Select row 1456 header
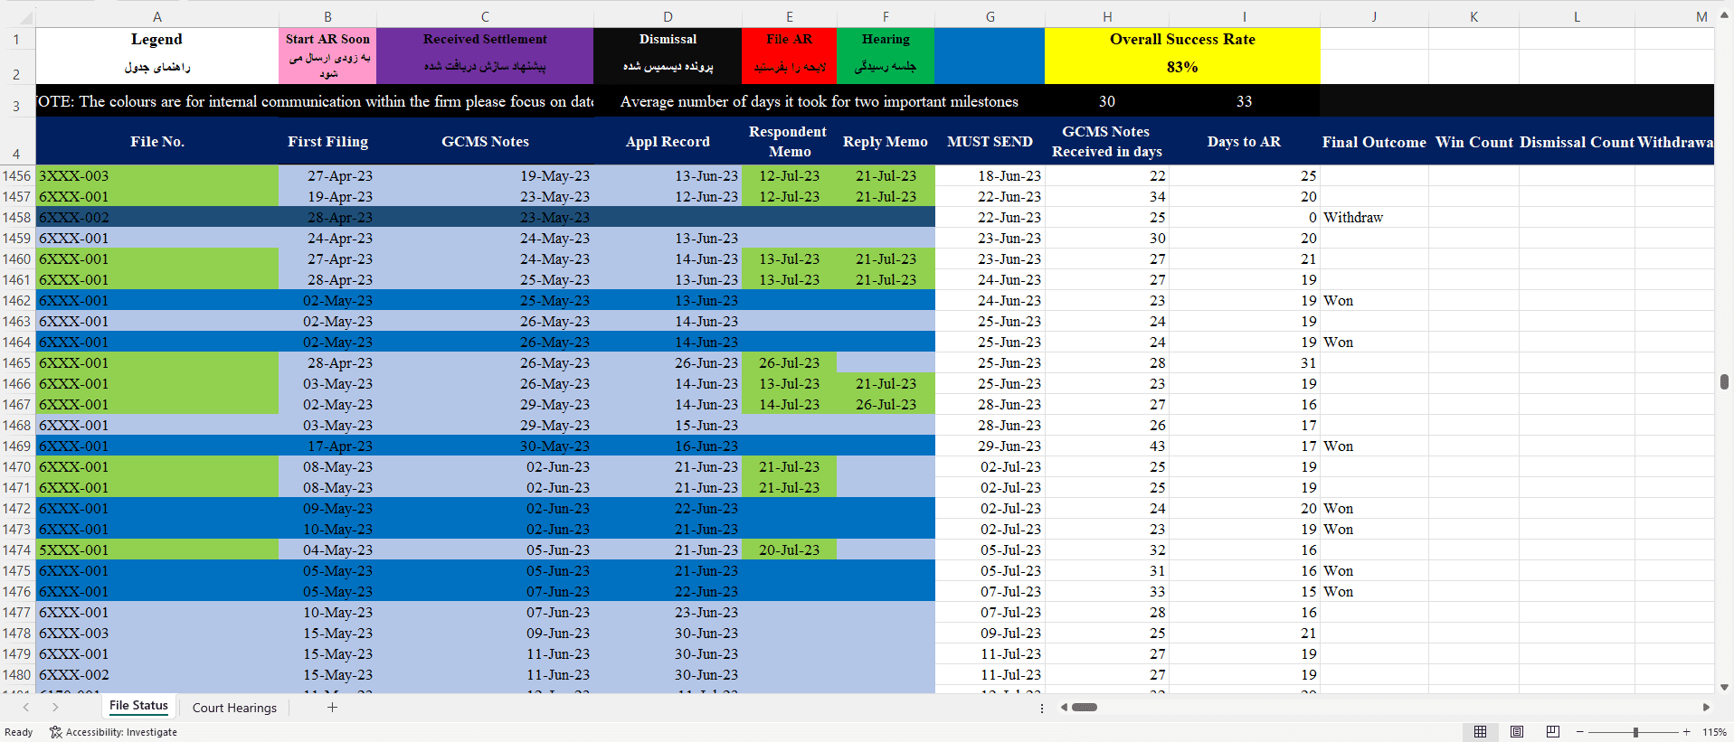The width and height of the screenshot is (1734, 742). click(17, 176)
